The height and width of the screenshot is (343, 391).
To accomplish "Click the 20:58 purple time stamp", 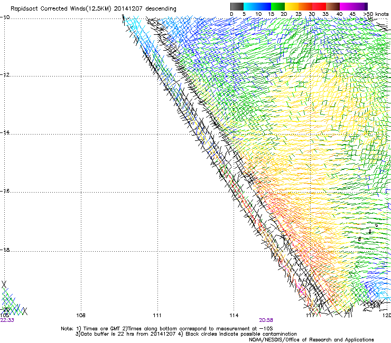I will 266,320.
